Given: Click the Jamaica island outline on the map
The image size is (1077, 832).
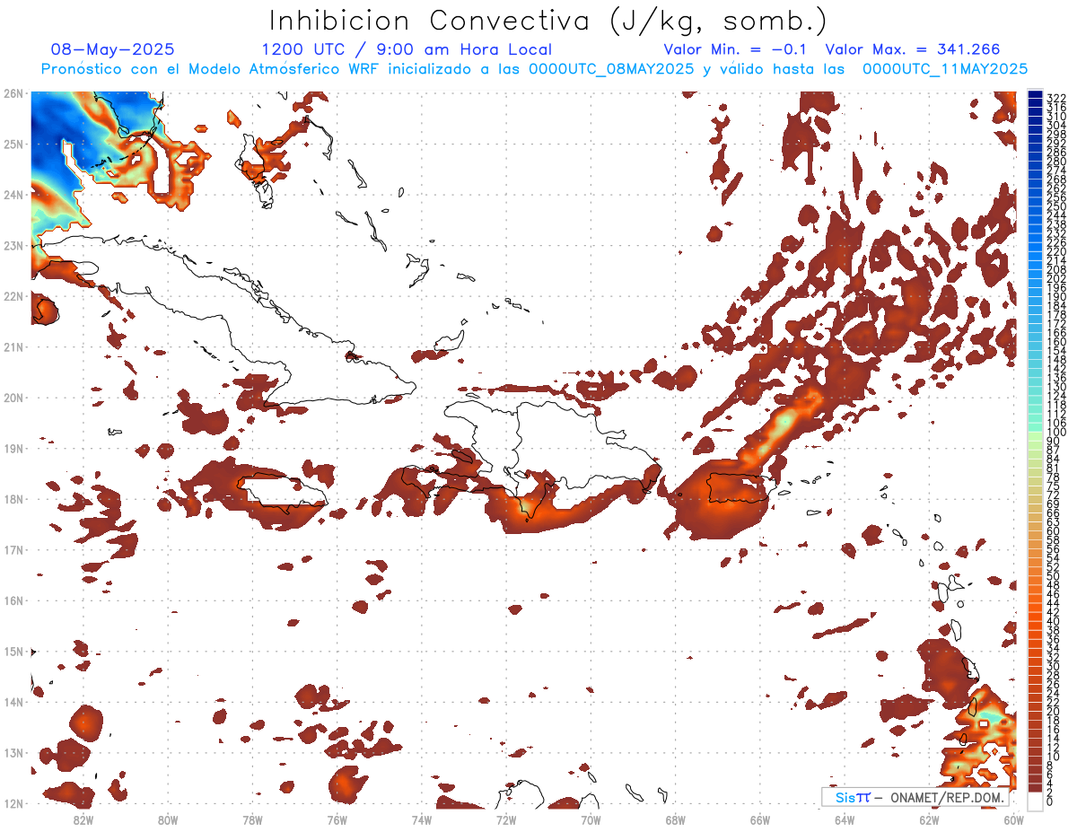Looking at the screenshot, I should (x=282, y=492).
